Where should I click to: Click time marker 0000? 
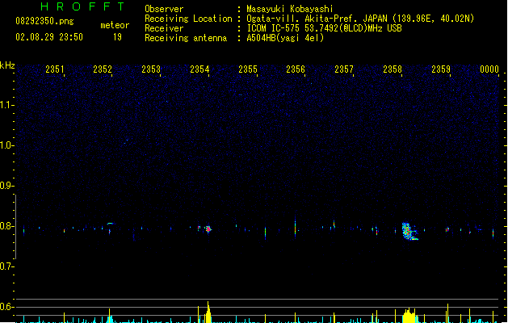(x=489, y=69)
